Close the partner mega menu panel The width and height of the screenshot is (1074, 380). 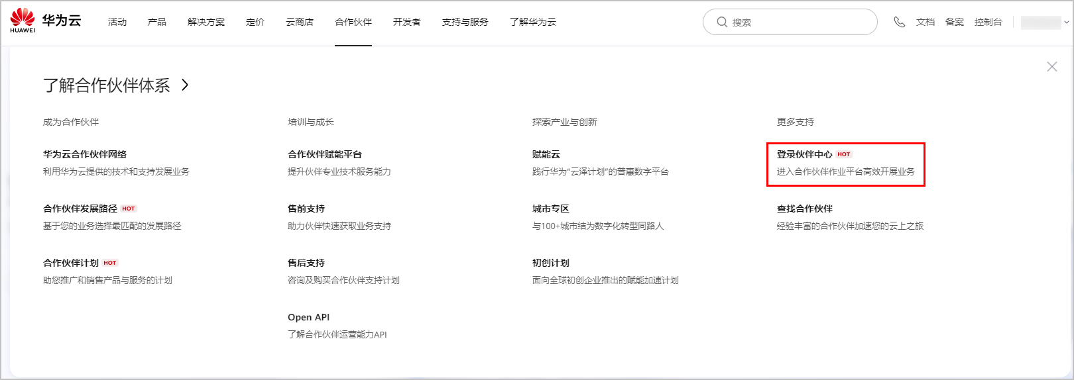click(x=1051, y=66)
